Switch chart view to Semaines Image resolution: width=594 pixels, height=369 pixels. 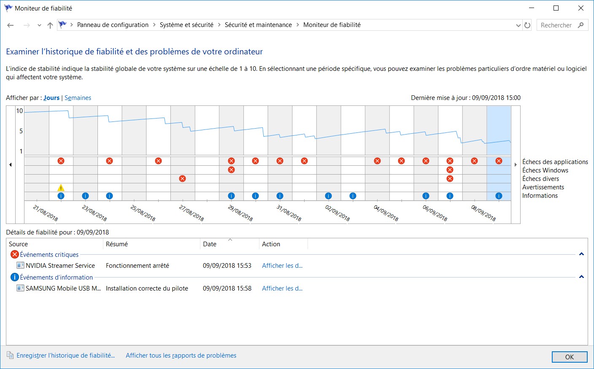coord(78,98)
